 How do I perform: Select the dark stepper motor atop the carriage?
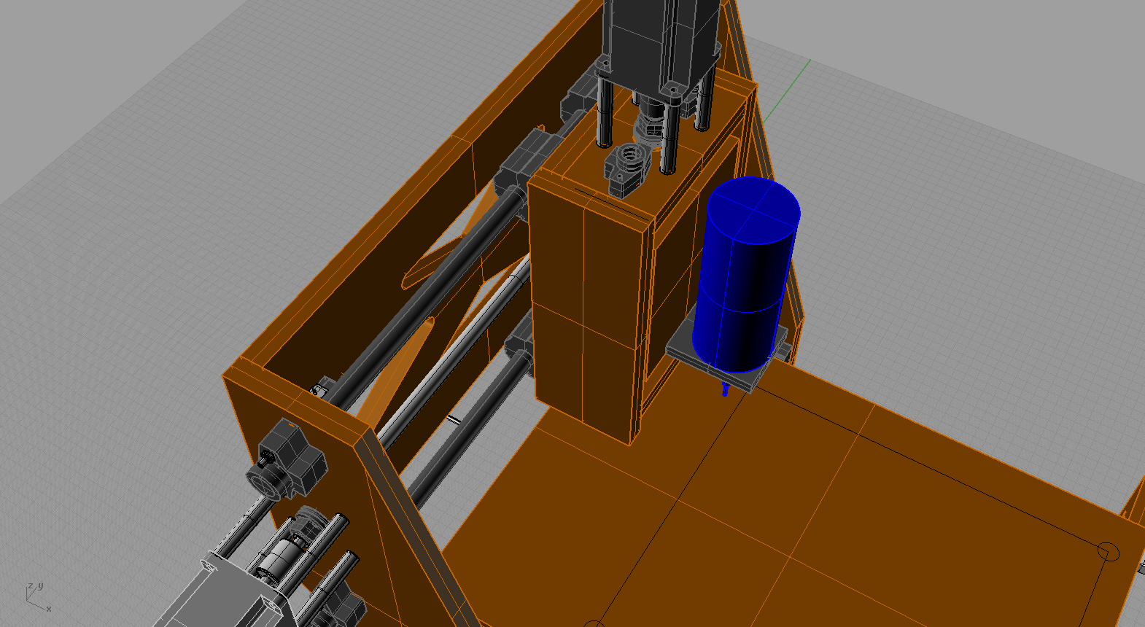pyautogui.click(x=656, y=36)
